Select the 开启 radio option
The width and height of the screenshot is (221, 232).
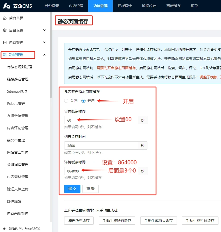click(83, 101)
